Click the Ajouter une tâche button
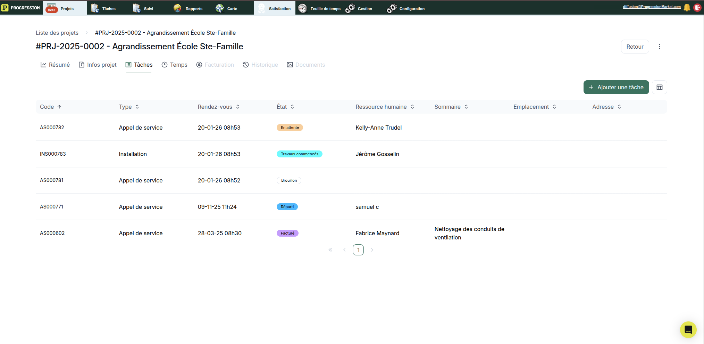Viewport: 704px width, 344px height. pyautogui.click(x=616, y=87)
